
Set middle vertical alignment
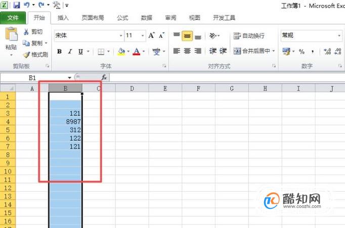(187, 36)
